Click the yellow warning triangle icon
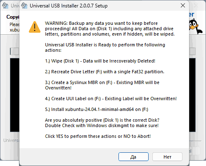206x166 pixels. 35,27
